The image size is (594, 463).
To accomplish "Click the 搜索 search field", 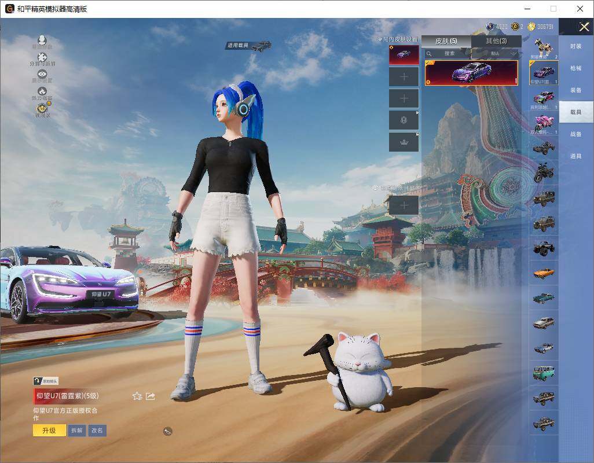I will pyautogui.click(x=448, y=53).
